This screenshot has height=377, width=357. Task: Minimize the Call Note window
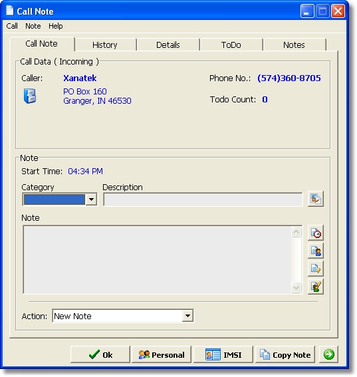point(307,11)
